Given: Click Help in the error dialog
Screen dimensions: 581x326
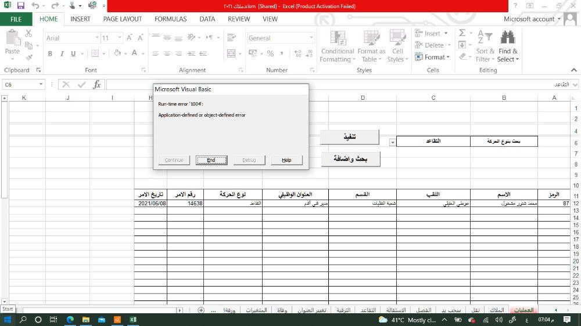Looking at the screenshot, I should click(286, 160).
